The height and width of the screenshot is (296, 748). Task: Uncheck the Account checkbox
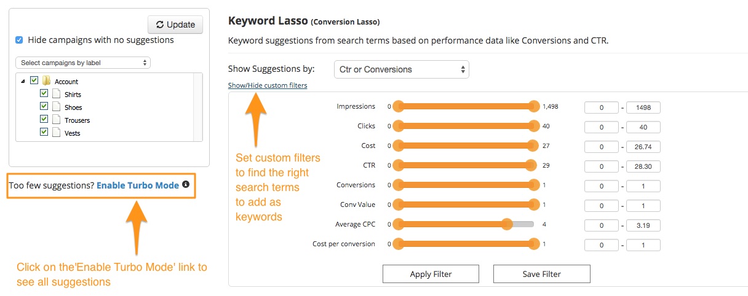[34, 80]
